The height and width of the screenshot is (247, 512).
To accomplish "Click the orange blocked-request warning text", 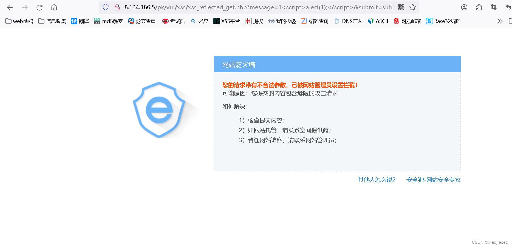I will pos(290,85).
